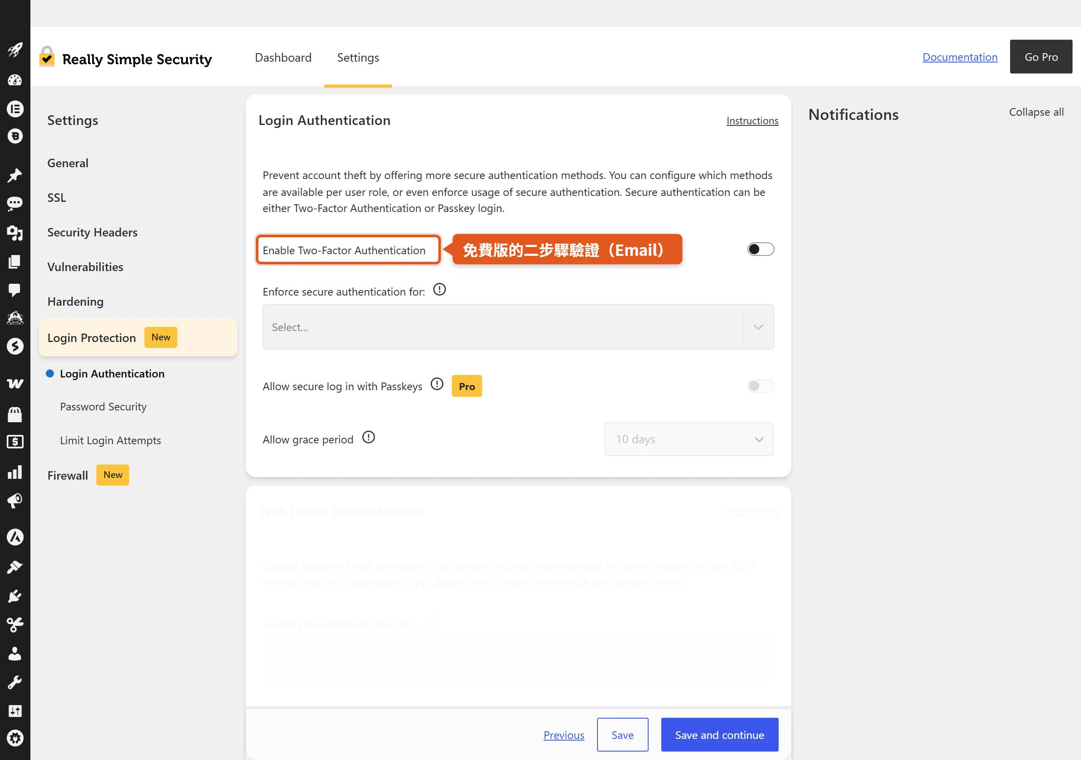Click Collapse all in Notifications
Screen dimensions: 1081x760
1036,112
